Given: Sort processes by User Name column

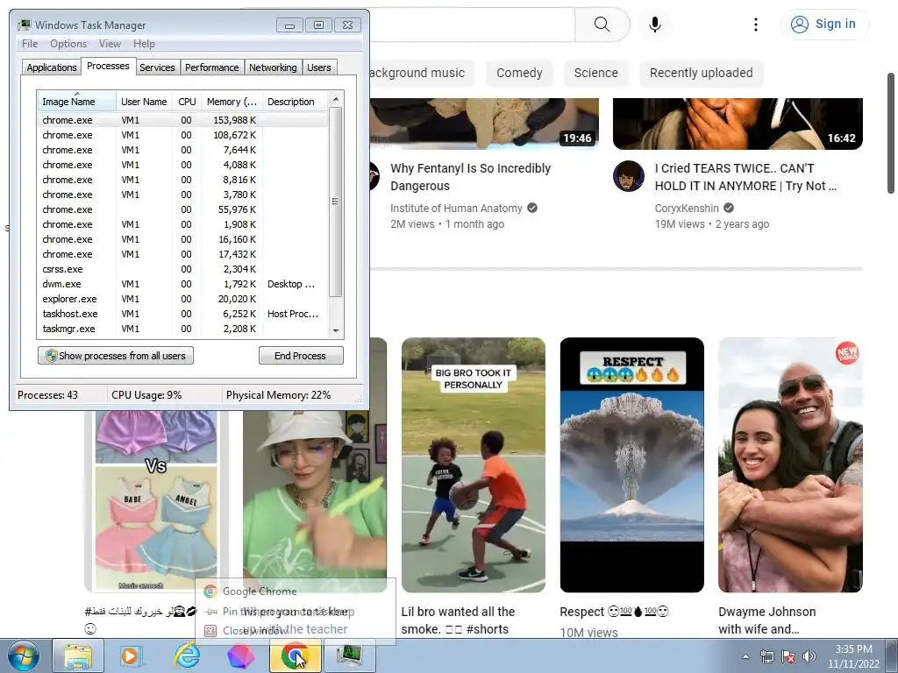Looking at the screenshot, I should (145, 102).
